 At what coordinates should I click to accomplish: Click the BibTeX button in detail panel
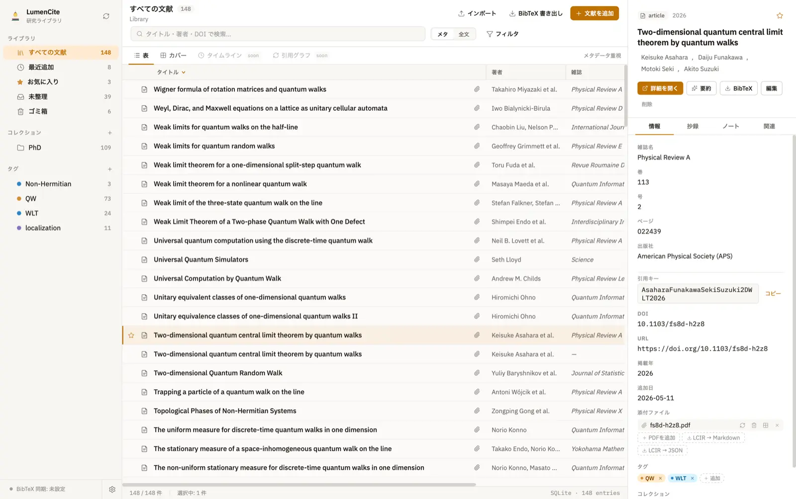click(739, 88)
